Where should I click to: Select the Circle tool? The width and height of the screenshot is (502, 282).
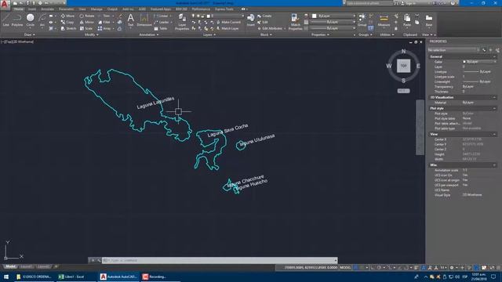tap(31, 20)
